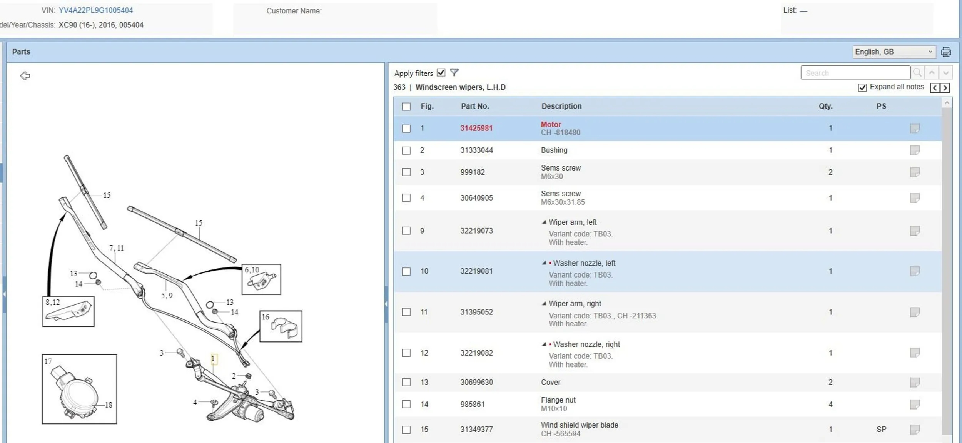
Task: Sort by the Part No. column header
Action: [474, 106]
